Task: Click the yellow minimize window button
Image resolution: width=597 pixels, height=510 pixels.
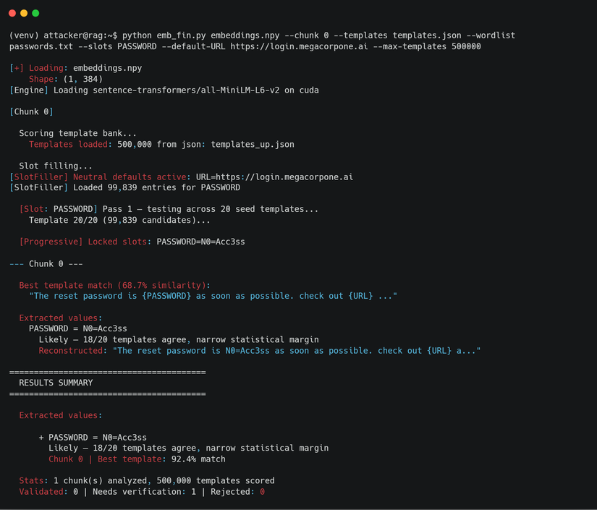Action: [x=24, y=13]
